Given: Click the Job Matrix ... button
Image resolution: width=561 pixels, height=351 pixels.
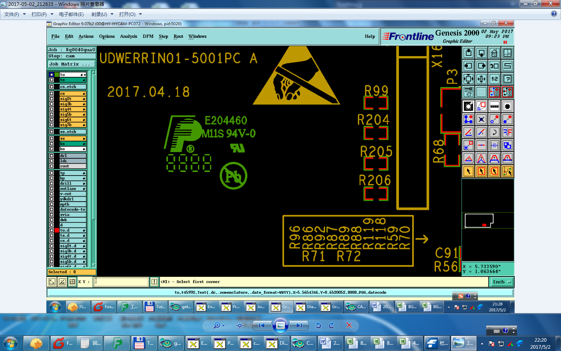Looking at the screenshot, I should coord(71,64).
